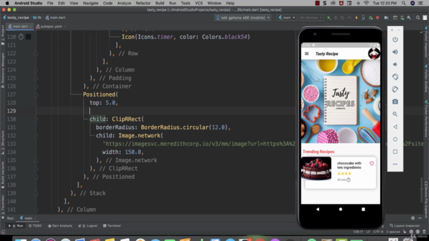Open the main run configuration dropdown
The image size is (429, 241).
pyautogui.click(x=286, y=18)
